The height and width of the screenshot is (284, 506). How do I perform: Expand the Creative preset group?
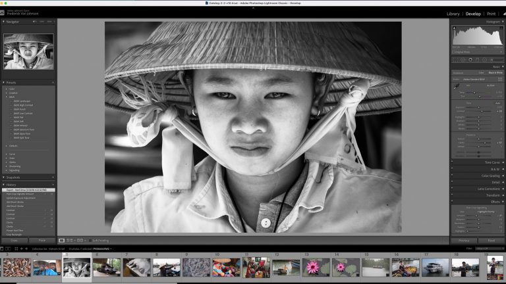6,93
